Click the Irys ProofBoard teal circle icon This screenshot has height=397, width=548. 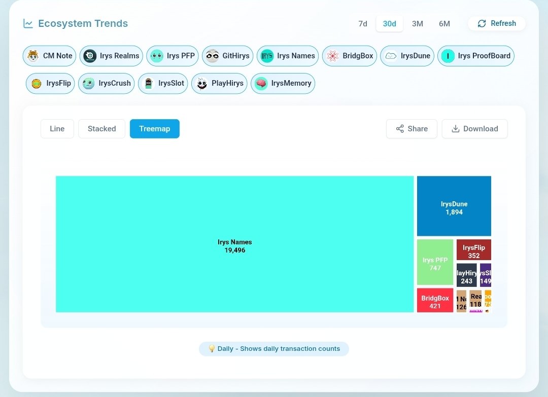448,56
